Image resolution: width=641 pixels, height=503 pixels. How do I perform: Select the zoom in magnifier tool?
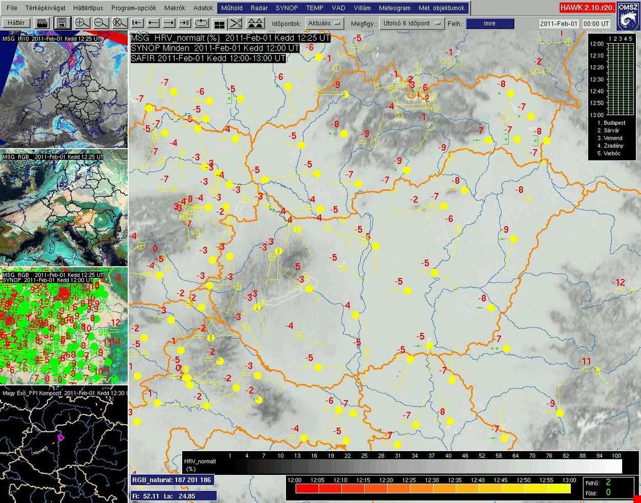pos(82,23)
